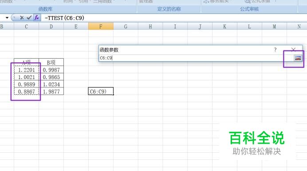Select column H header

[150, 27]
